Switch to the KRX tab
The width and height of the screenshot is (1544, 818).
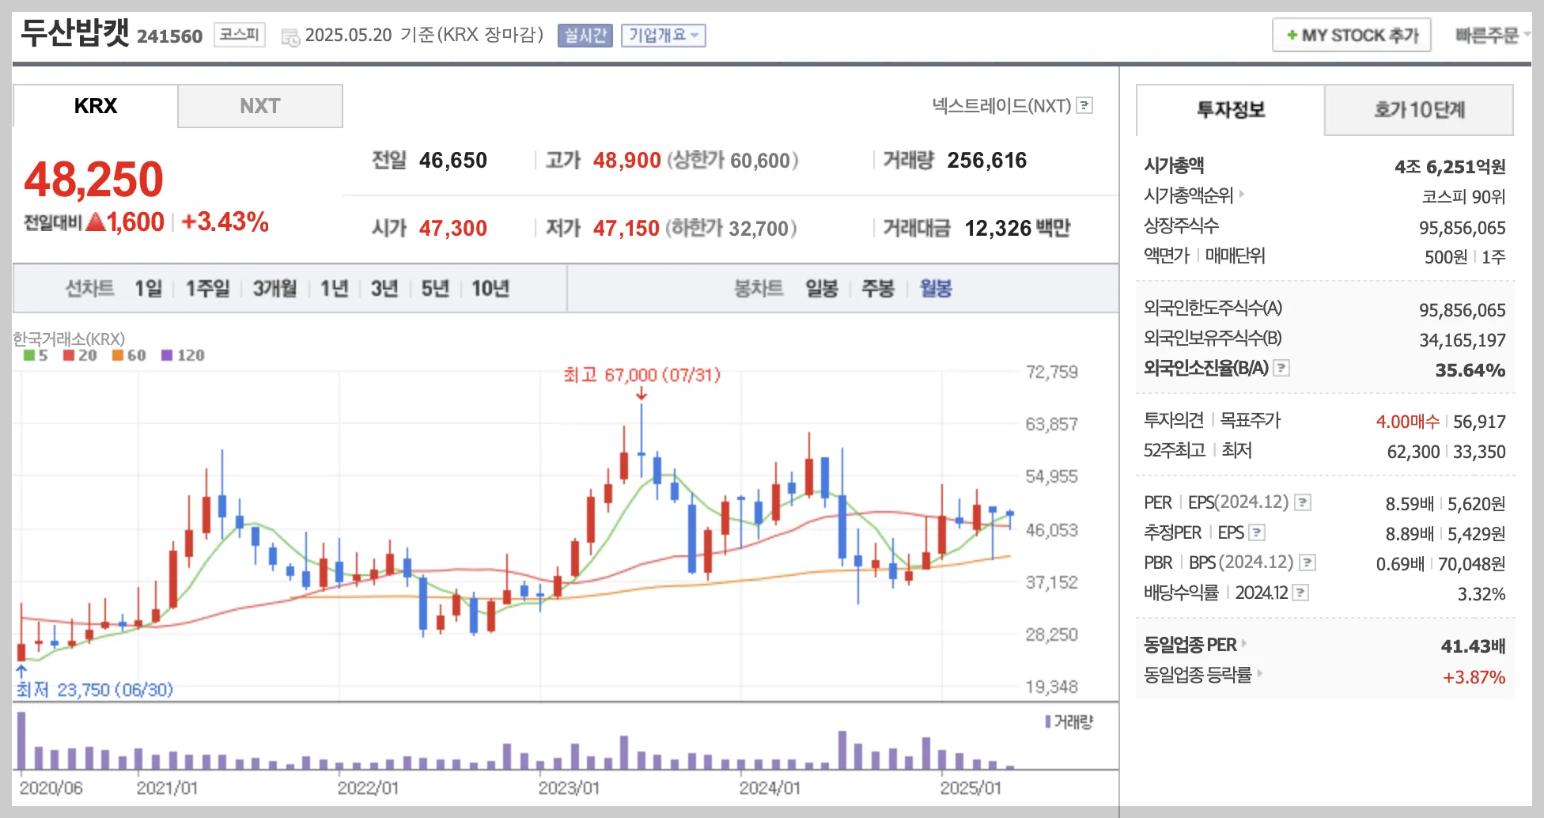95,106
